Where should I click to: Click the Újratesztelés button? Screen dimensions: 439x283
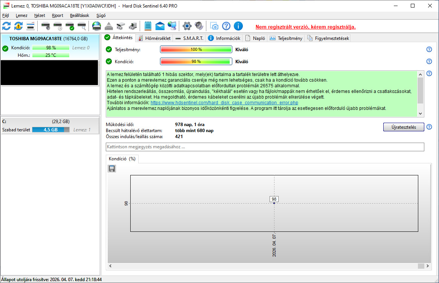(x=404, y=127)
